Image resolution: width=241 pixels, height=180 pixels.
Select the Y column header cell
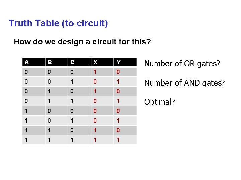(125, 62)
